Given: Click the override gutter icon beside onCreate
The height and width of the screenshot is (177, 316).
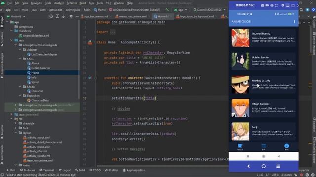Looking at the screenshot, I should [90, 78].
